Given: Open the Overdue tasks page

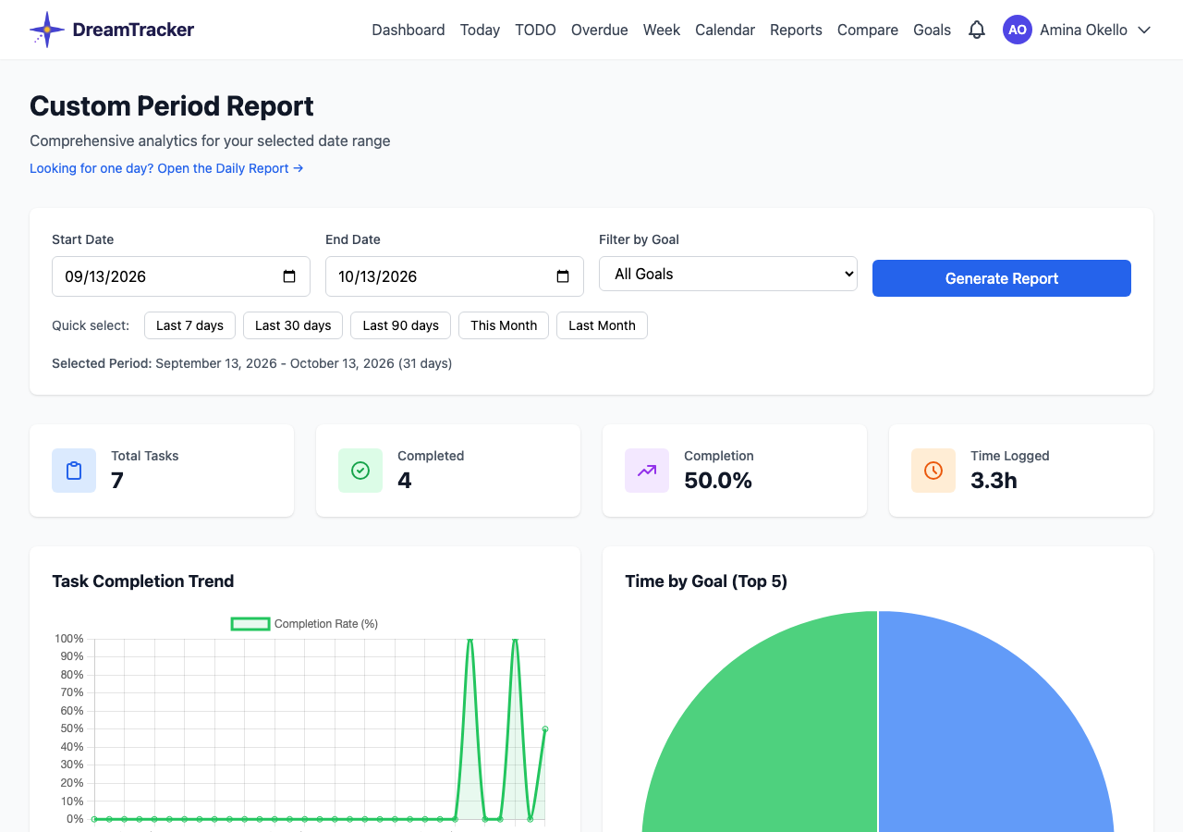Looking at the screenshot, I should (x=600, y=30).
